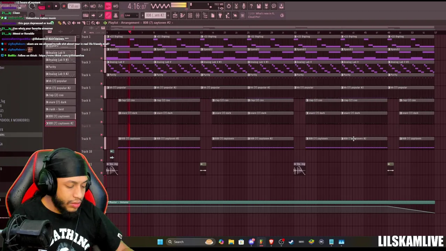Select clap (2) coo in picker

point(61,95)
